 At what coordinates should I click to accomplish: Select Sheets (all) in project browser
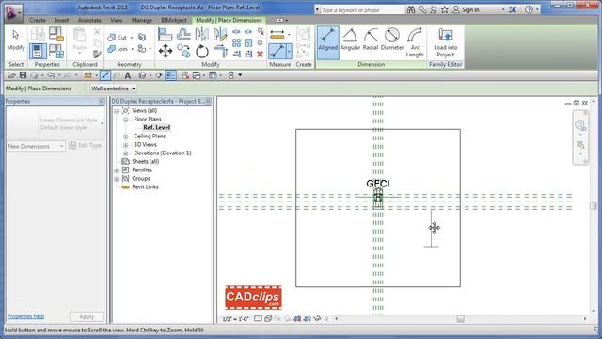[146, 161]
